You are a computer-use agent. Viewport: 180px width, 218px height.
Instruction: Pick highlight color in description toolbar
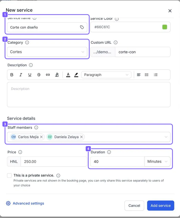[x=76, y=75]
